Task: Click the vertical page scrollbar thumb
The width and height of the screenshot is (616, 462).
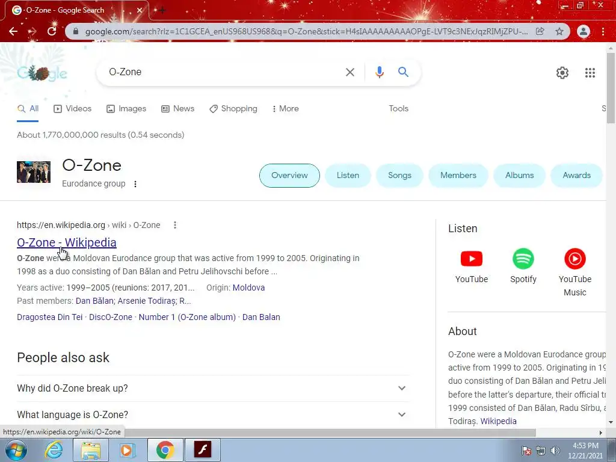Action: pyautogui.click(x=611, y=88)
